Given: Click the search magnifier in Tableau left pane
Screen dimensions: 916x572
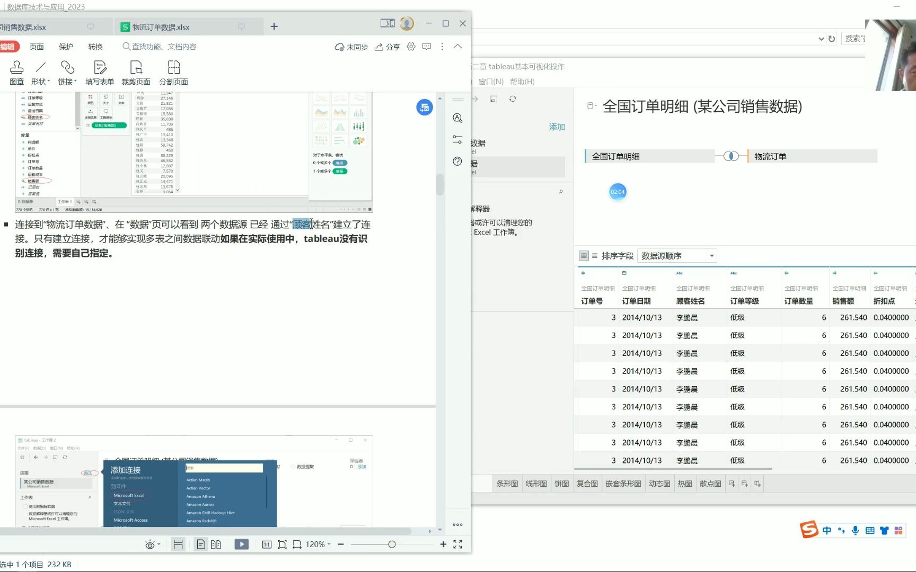Looking at the screenshot, I should point(561,192).
